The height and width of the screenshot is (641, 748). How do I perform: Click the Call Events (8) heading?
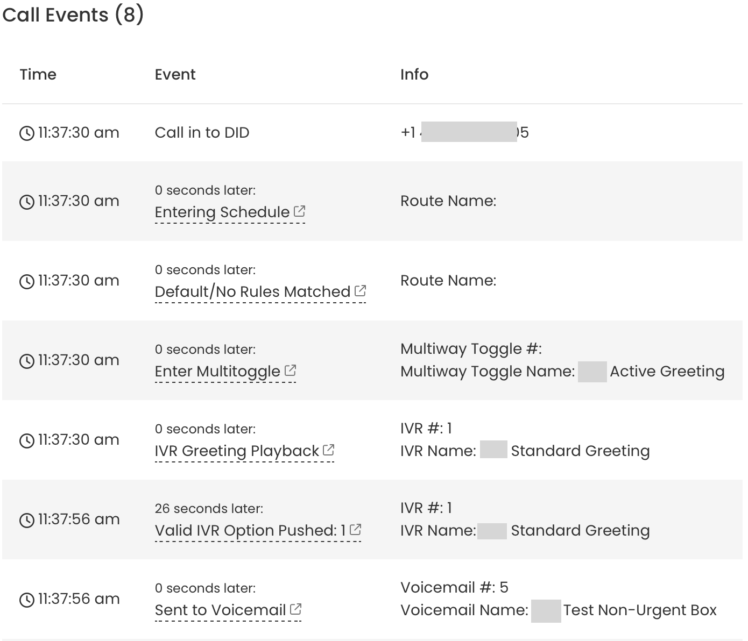(x=73, y=15)
